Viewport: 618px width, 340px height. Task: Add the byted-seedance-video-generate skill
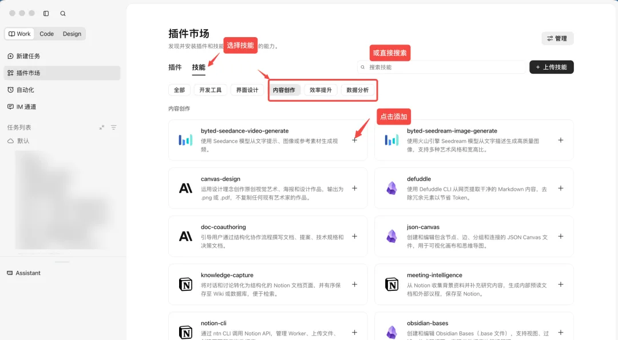pyautogui.click(x=355, y=140)
